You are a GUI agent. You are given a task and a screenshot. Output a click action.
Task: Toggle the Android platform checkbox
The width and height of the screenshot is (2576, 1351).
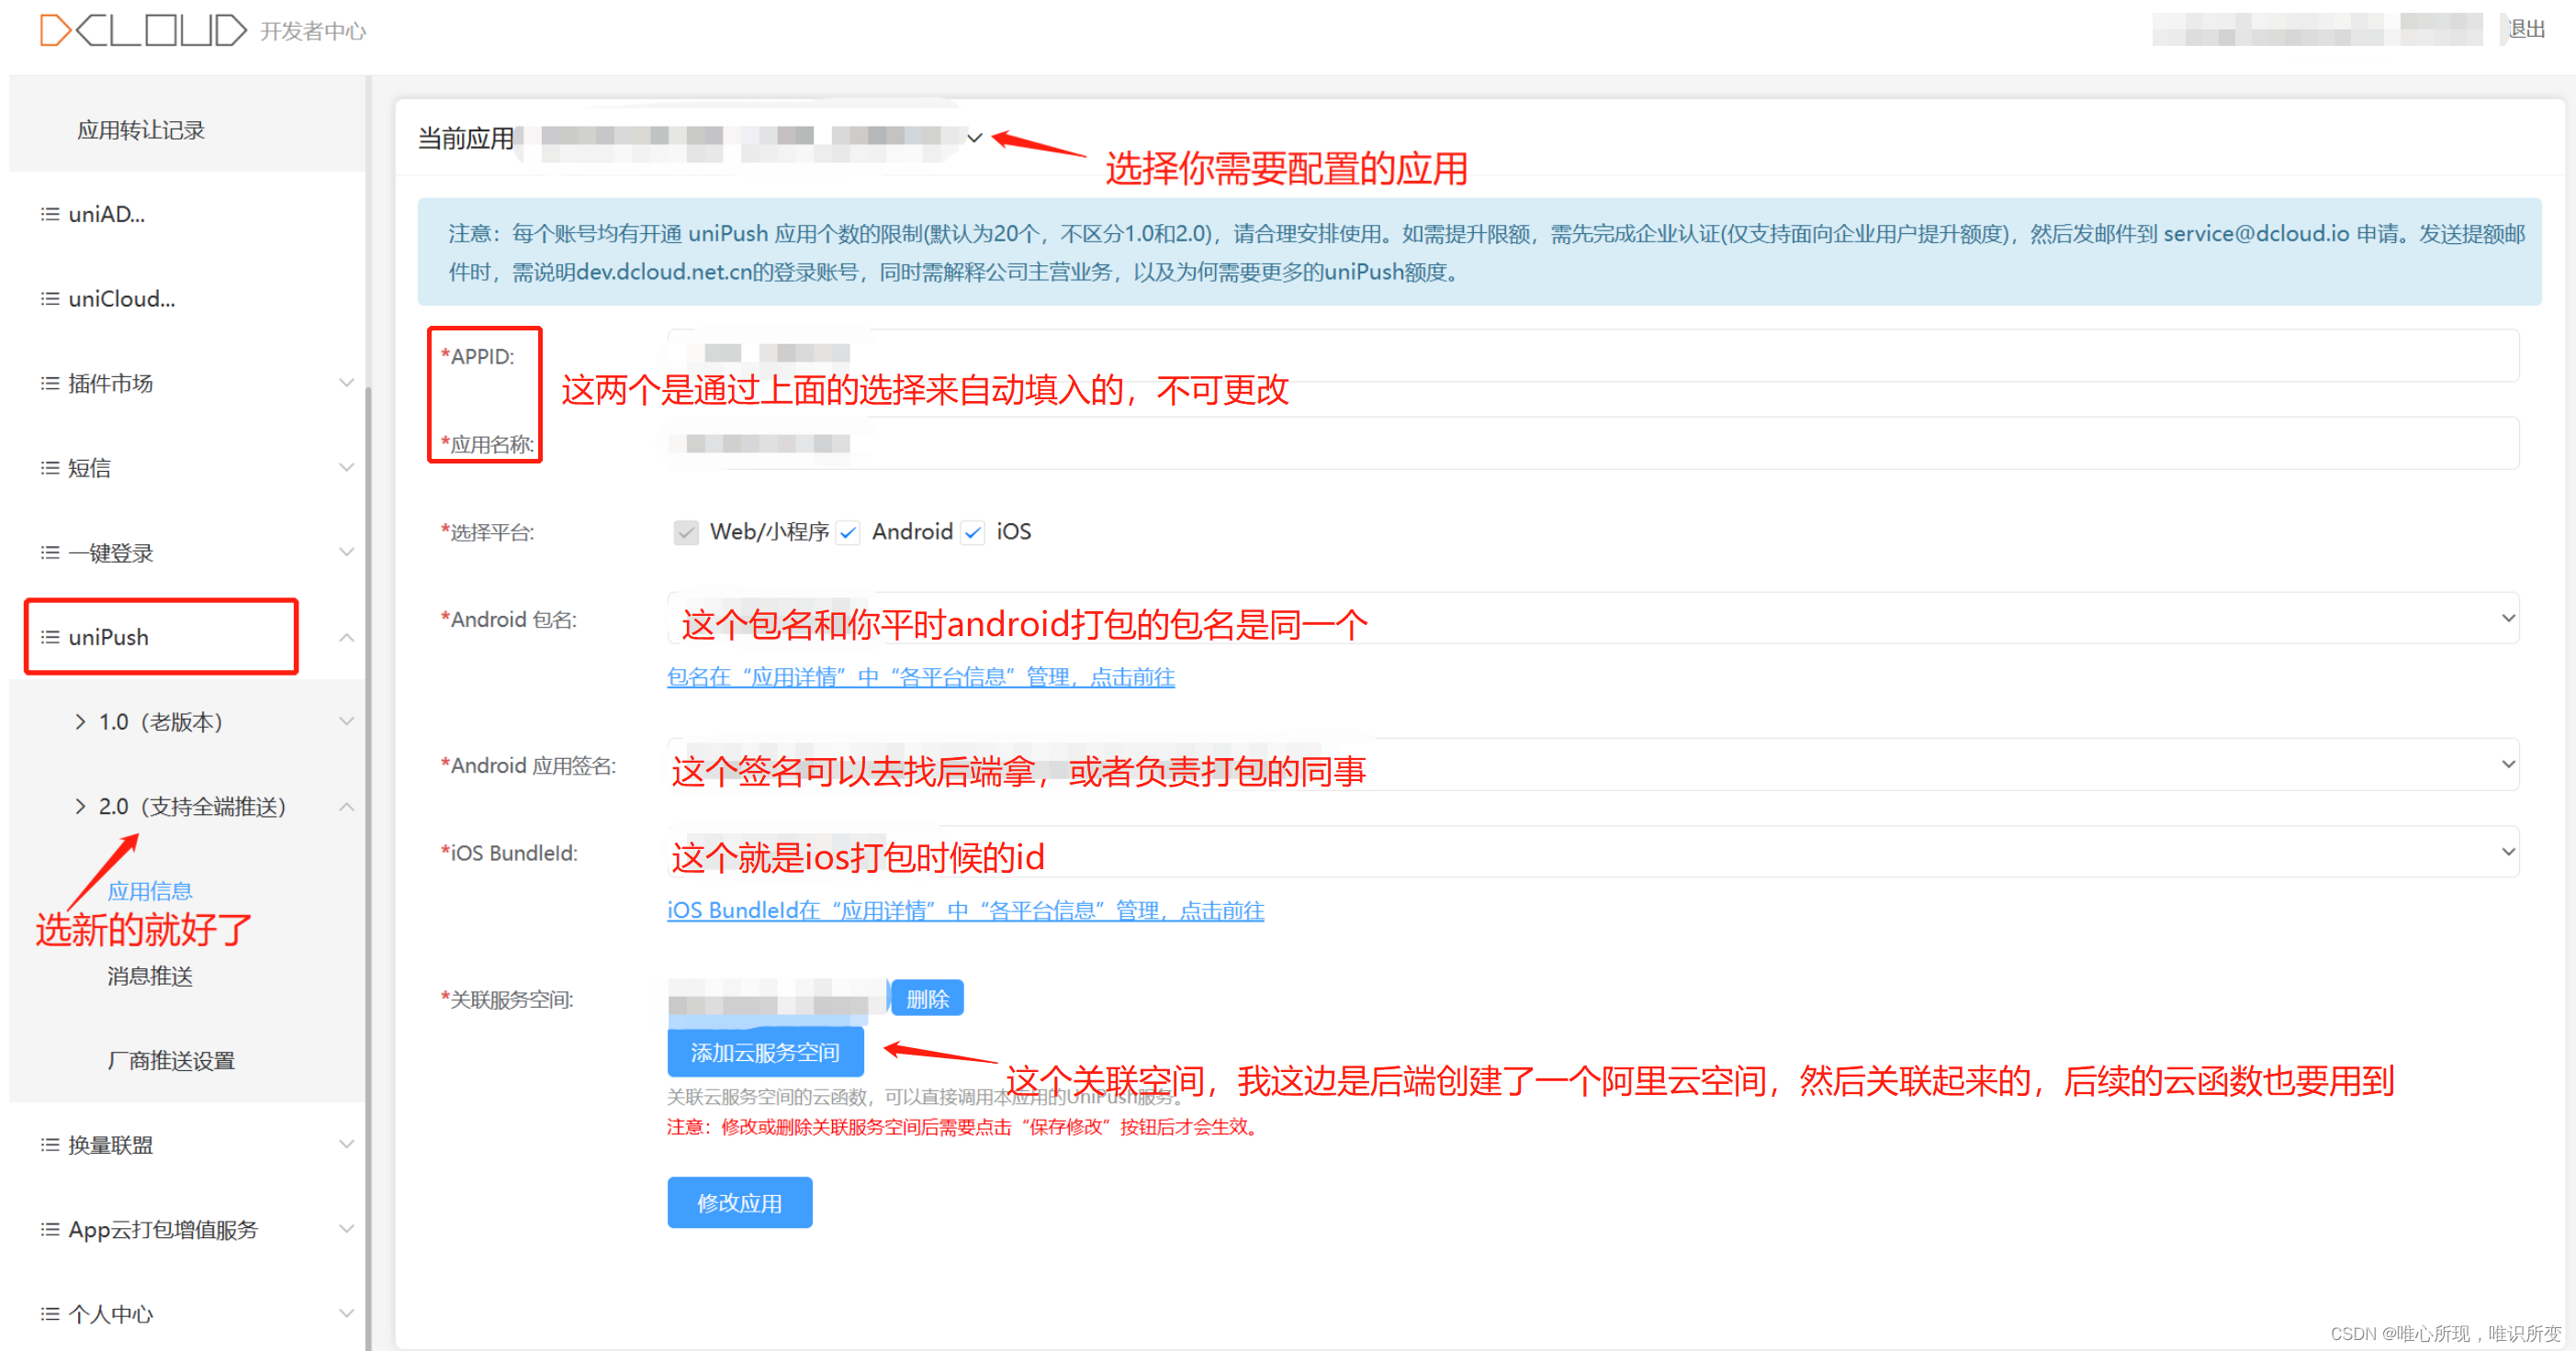click(x=848, y=532)
